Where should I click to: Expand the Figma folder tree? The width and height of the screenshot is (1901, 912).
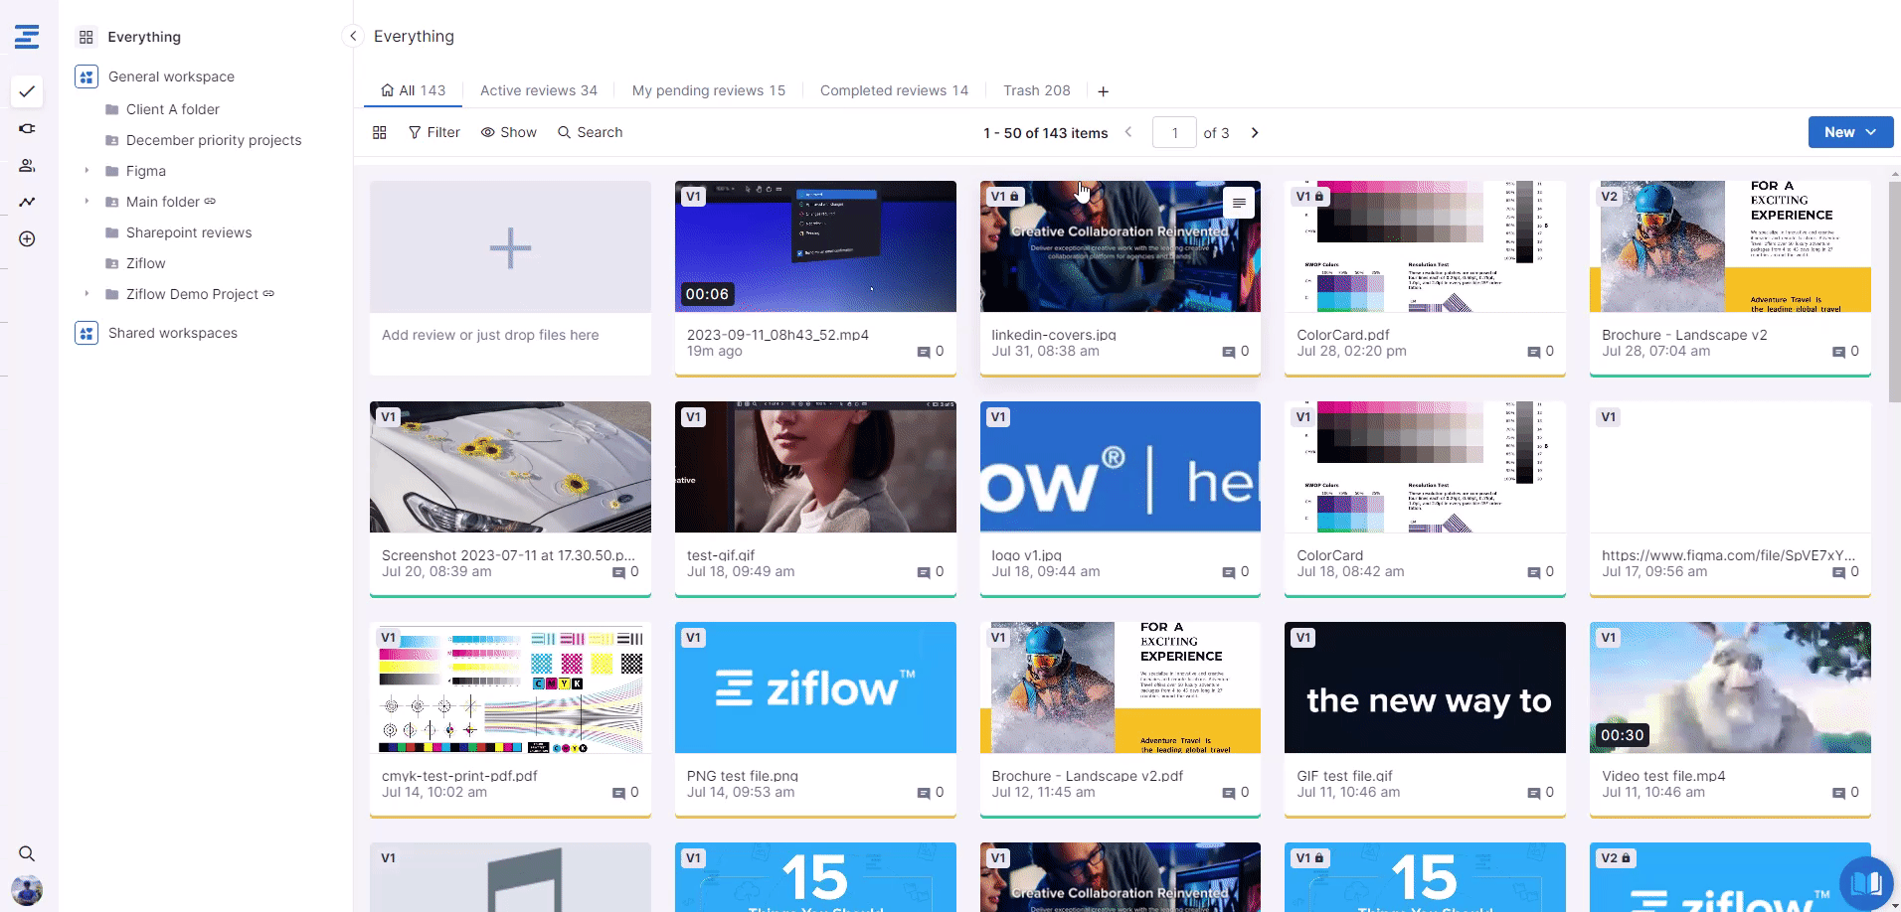pos(86,171)
